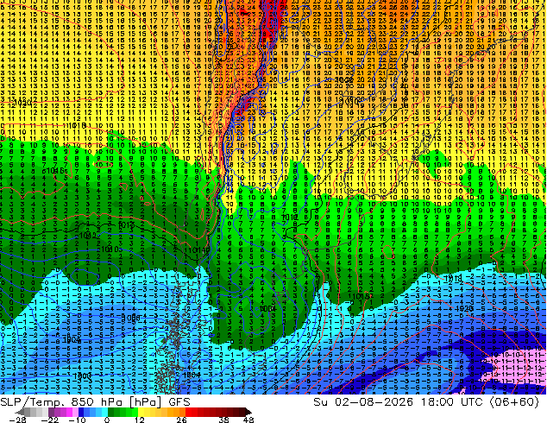
Task: Click the -10 label on the legend
Action: point(77,420)
